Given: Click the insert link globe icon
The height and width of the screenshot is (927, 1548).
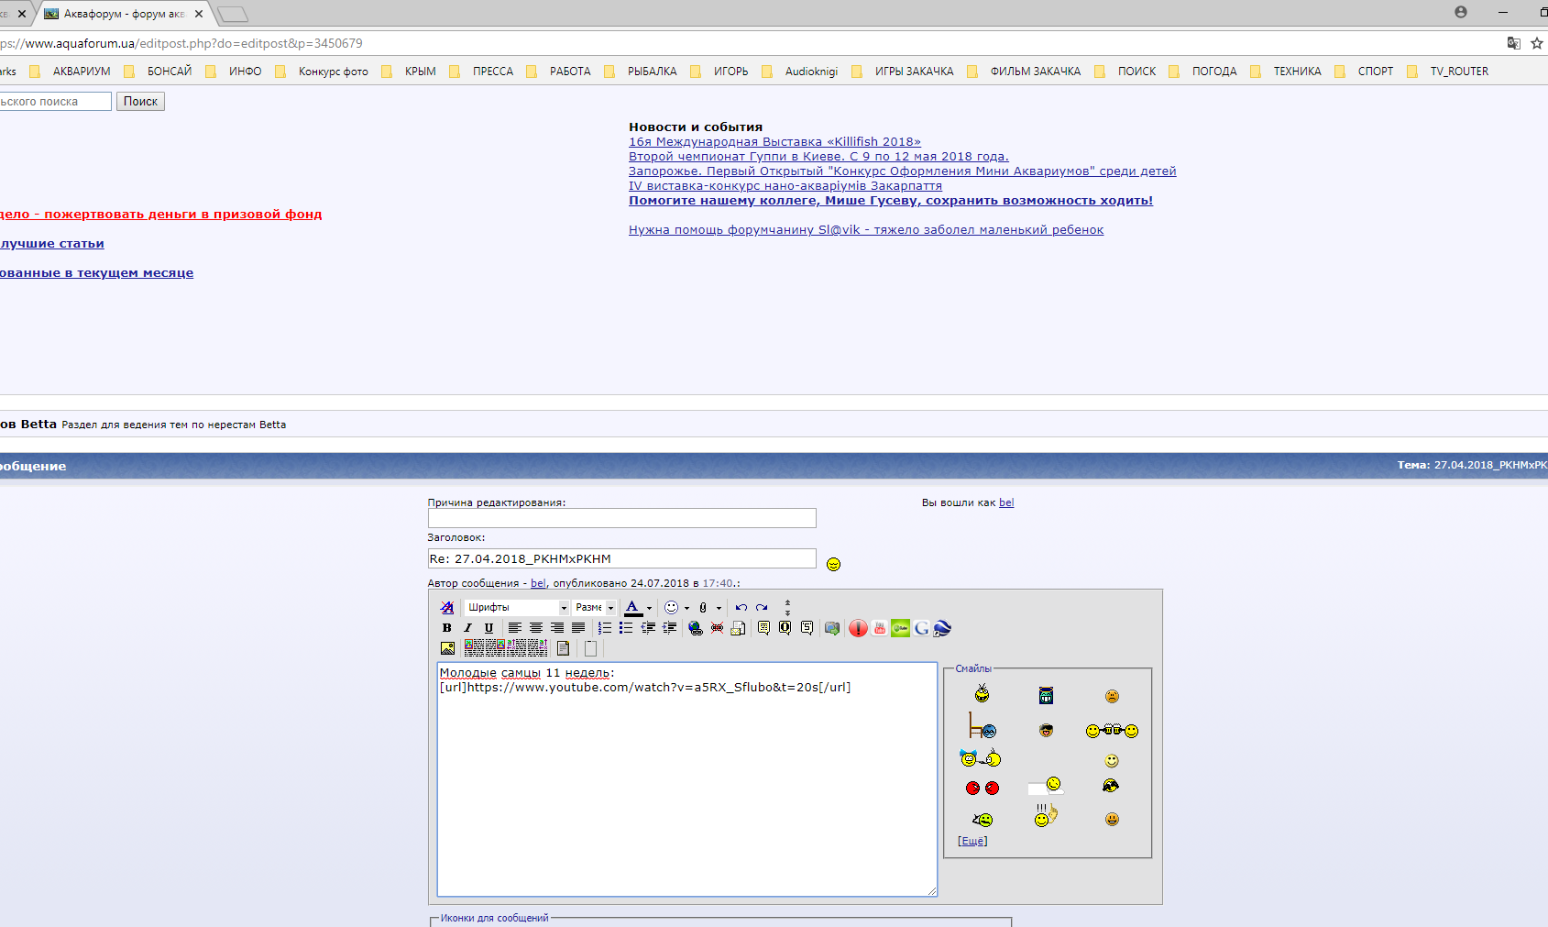Looking at the screenshot, I should pyautogui.click(x=696, y=628).
